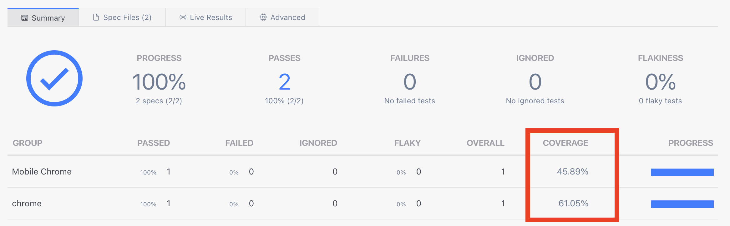
Task: Click the chrome group name
Action: tap(27, 204)
